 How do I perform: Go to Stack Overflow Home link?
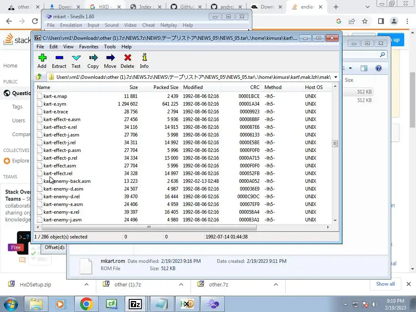point(10,65)
